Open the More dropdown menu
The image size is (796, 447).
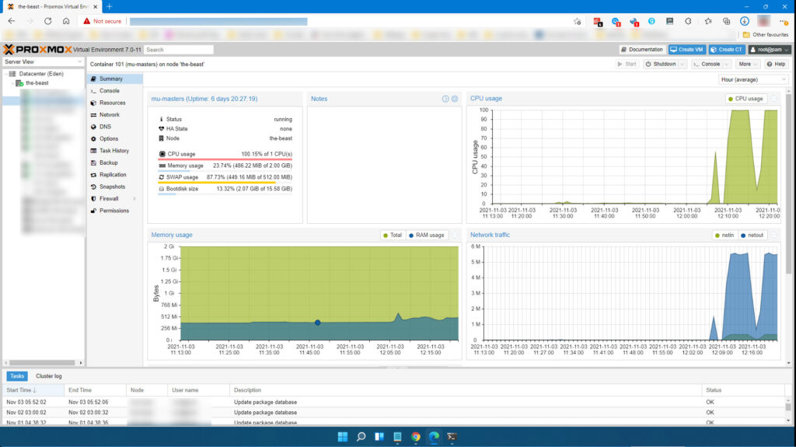click(748, 64)
